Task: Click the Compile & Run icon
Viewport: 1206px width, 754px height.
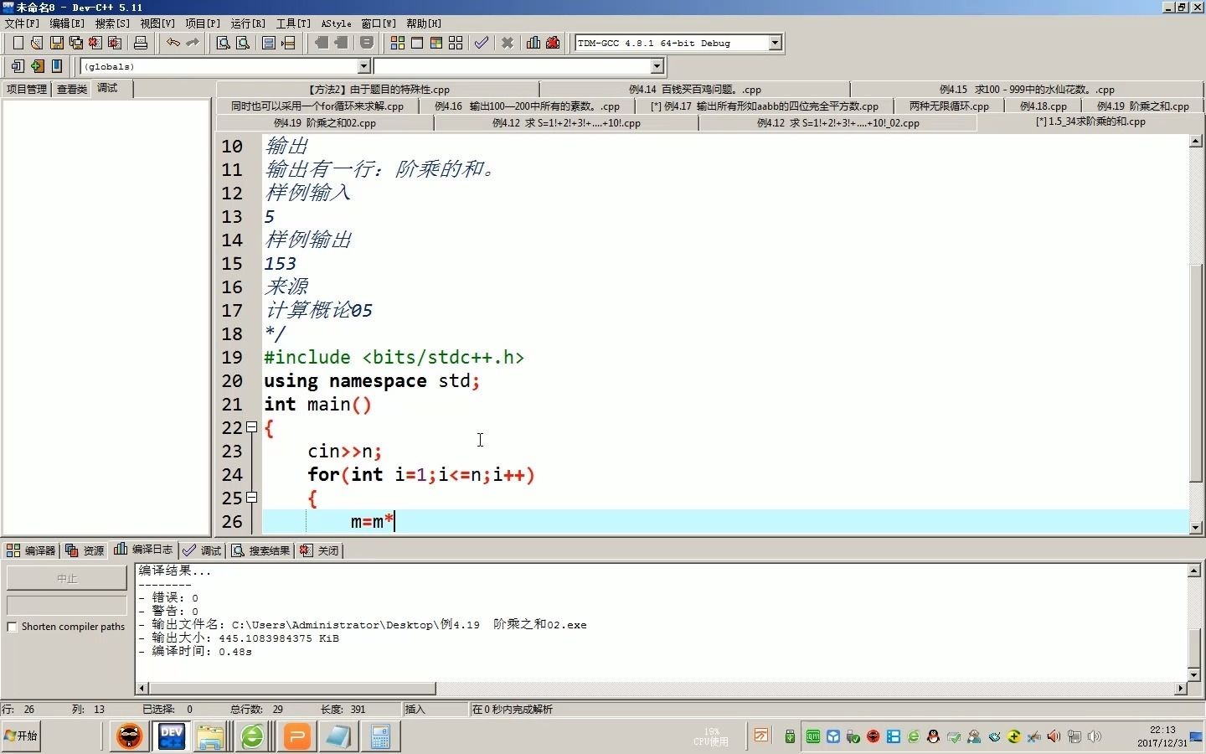Action: [436, 43]
